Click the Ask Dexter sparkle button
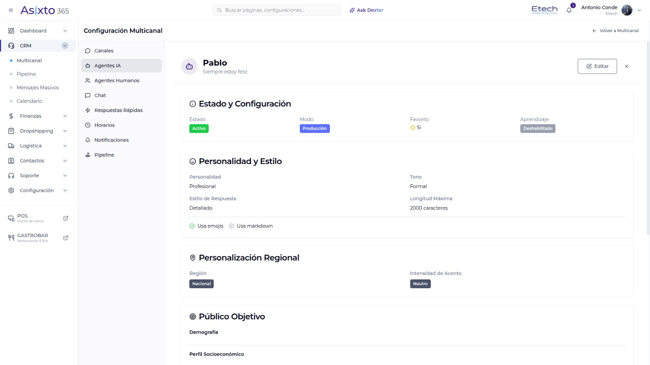The width and height of the screenshot is (650, 365). point(366,10)
